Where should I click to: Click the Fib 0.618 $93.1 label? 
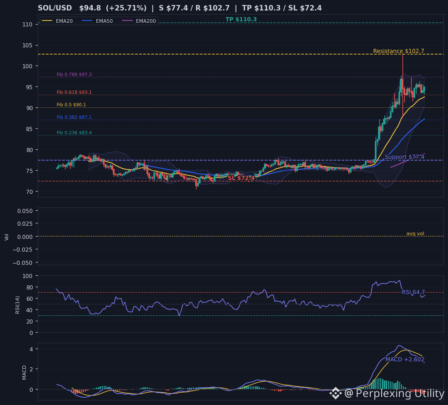click(x=74, y=92)
